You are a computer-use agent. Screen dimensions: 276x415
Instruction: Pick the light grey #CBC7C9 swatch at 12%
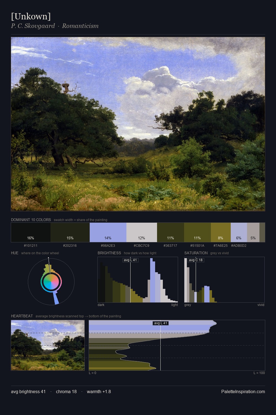pyautogui.click(x=142, y=232)
